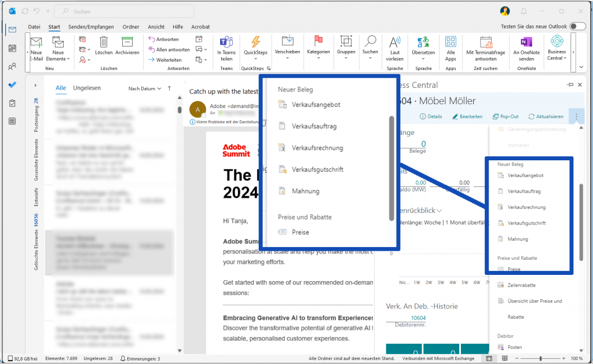Start Laut vorlesen read aloud
Image resolution: width=593 pixels, height=364 pixels.
395,49
